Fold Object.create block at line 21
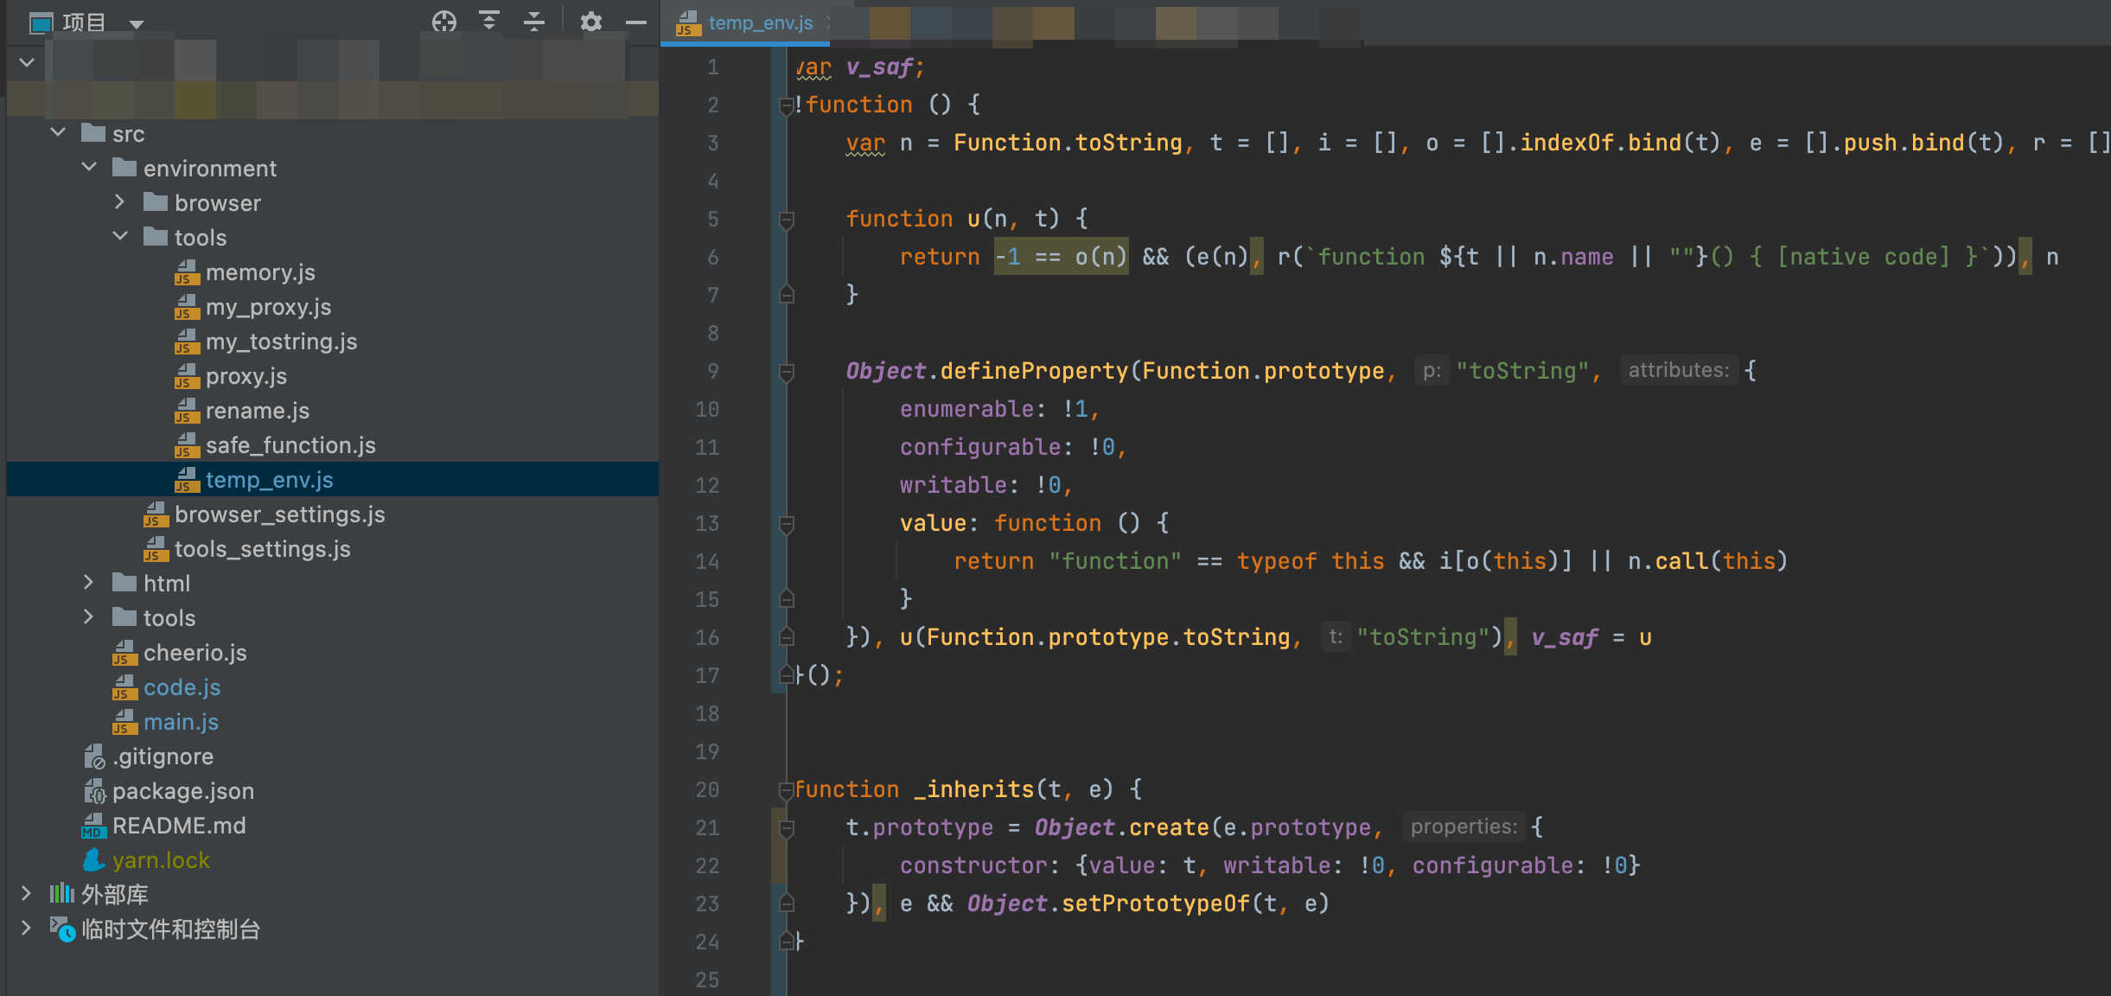This screenshot has height=996, width=2111. [787, 828]
